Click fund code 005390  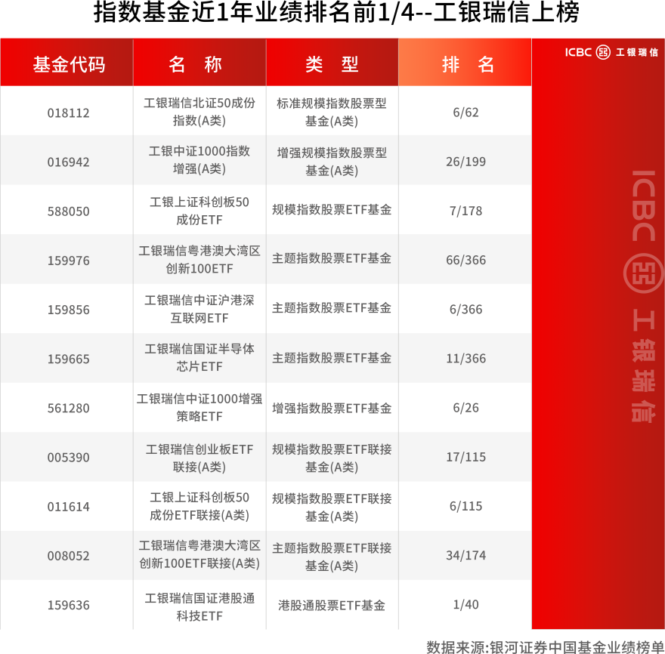[68, 458]
